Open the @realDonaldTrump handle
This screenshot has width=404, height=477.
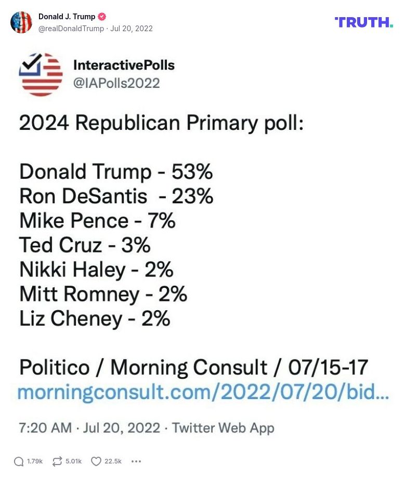pyautogui.click(x=71, y=29)
